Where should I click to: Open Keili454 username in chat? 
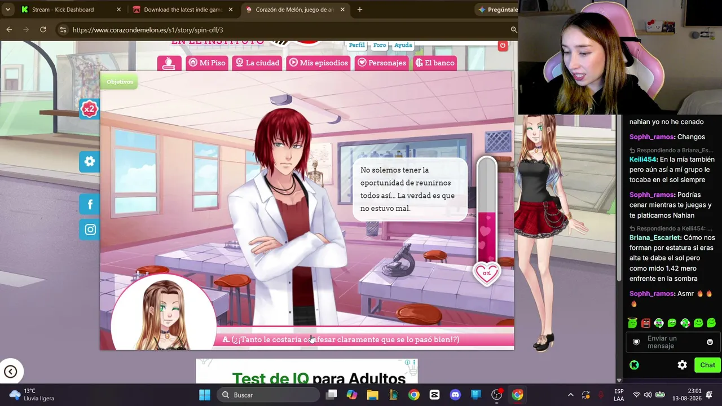point(643,160)
